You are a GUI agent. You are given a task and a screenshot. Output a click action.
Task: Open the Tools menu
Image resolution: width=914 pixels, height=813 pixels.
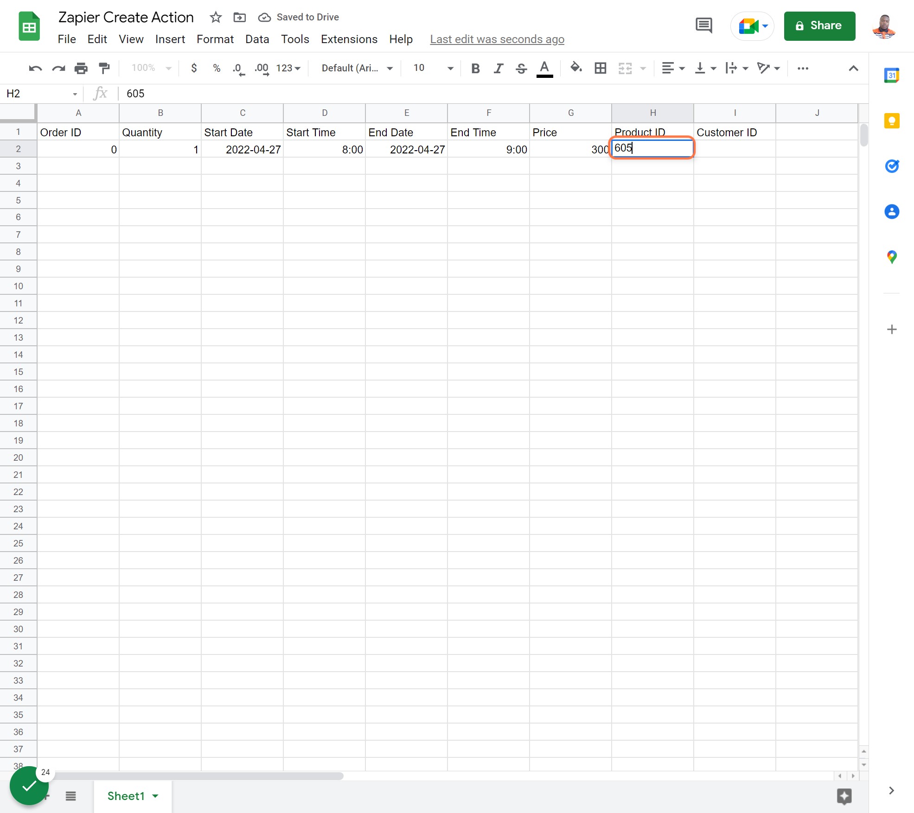pyautogui.click(x=295, y=39)
